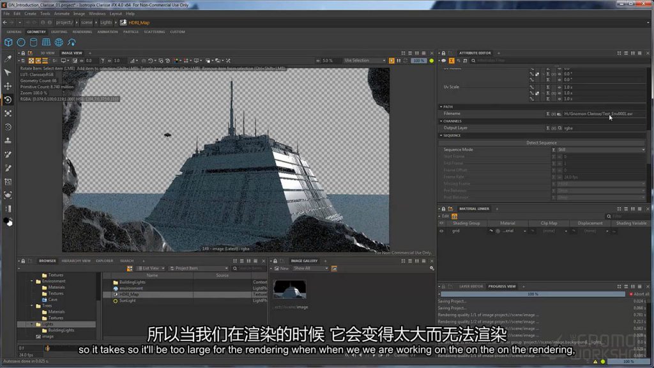The width and height of the screenshot is (654, 368).
Task: Click the Detect Sequence button
Action: 542,142
